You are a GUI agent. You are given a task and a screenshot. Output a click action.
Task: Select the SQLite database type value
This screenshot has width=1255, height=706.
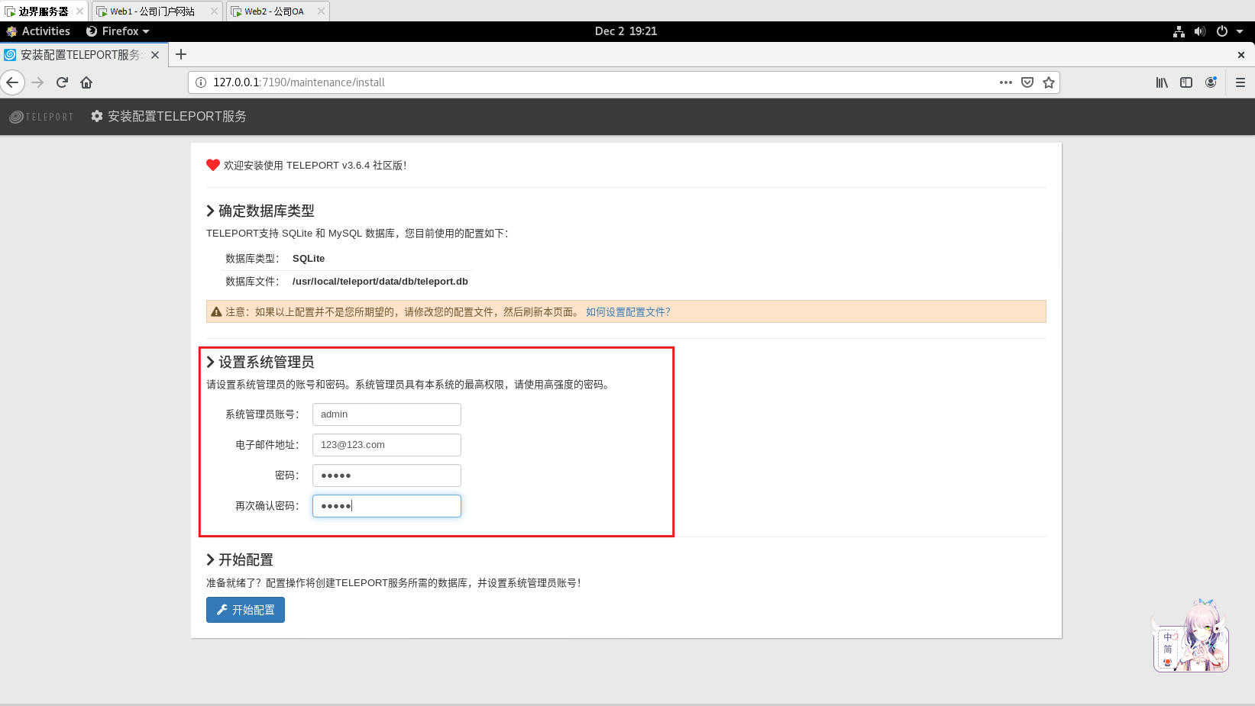tap(309, 259)
